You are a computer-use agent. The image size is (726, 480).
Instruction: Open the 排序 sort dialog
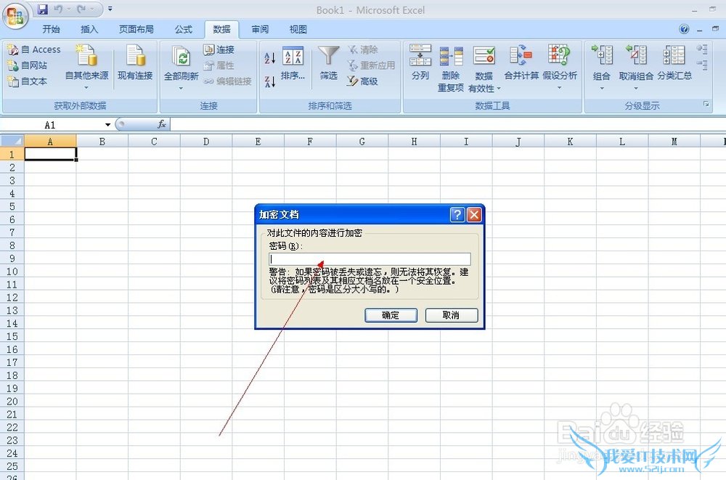coord(293,63)
